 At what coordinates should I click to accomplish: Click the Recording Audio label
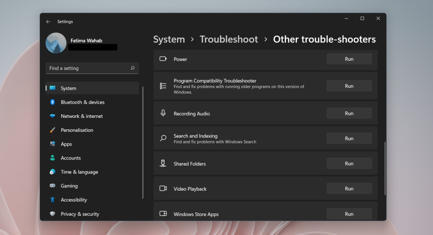192,114
